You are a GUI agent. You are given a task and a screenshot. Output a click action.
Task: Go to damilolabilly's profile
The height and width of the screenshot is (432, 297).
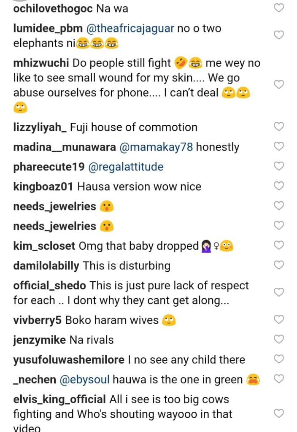pyautogui.click(x=46, y=266)
